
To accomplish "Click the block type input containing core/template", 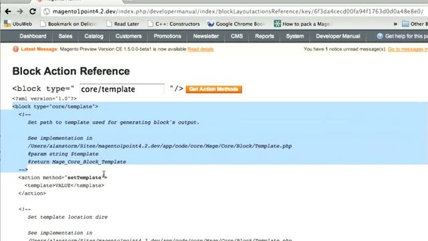I will tap(122, 89).
